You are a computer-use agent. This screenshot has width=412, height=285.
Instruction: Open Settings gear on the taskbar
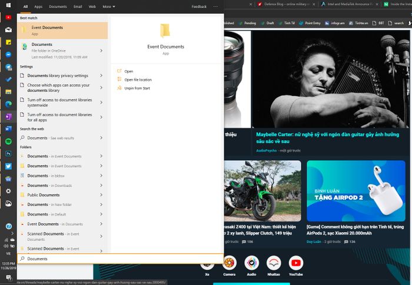point(8,191)
